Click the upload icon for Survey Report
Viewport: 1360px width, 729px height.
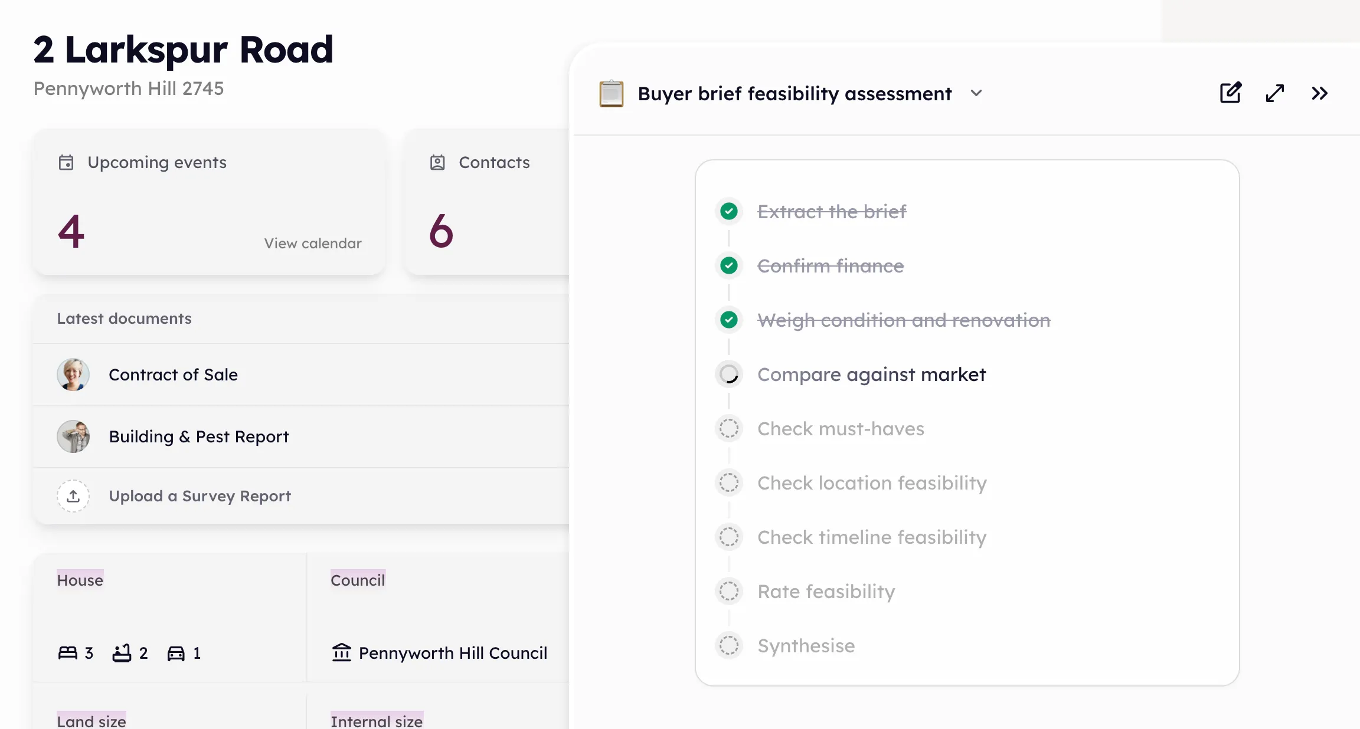click(x=73, y=496)
